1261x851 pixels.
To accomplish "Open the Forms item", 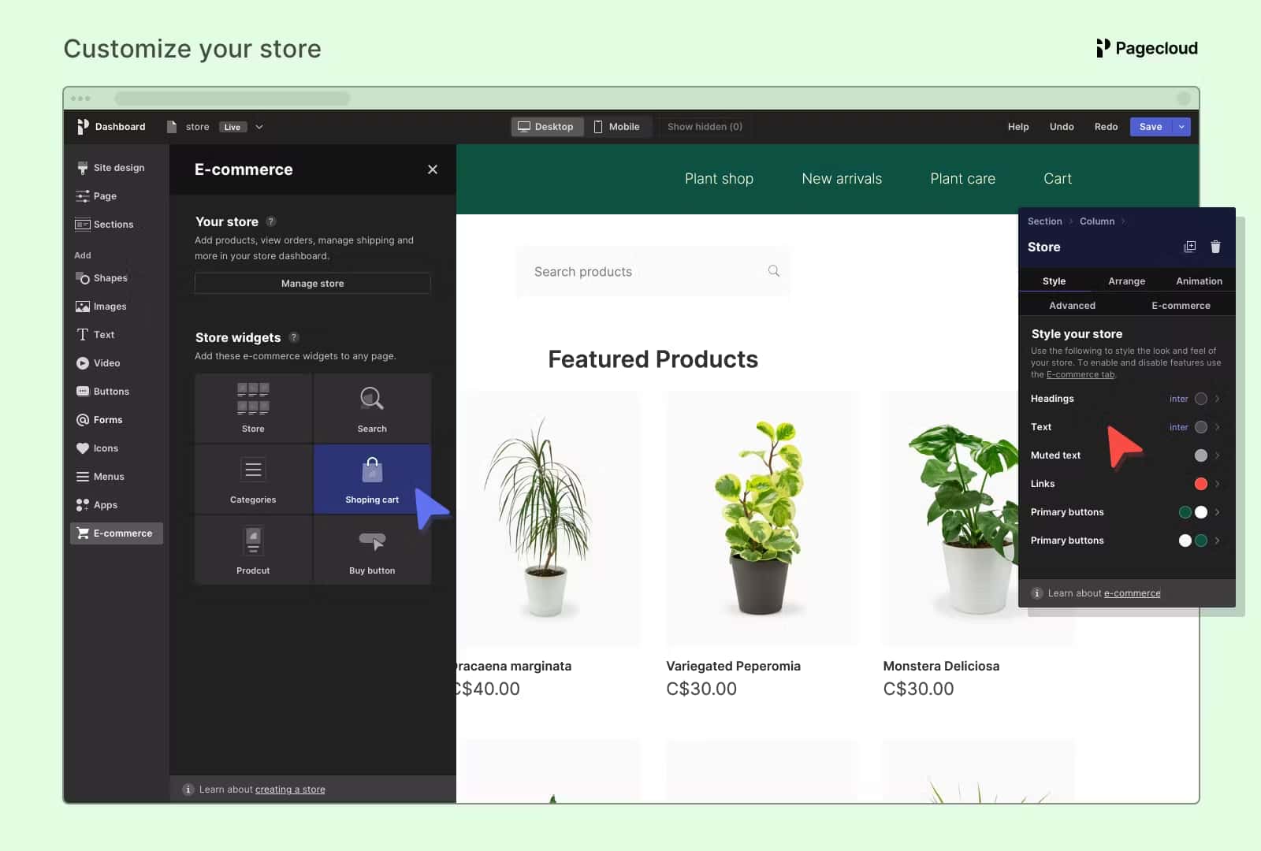I will click(99, 420).
